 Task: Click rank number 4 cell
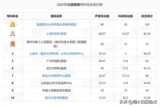[x=12, y=54]
